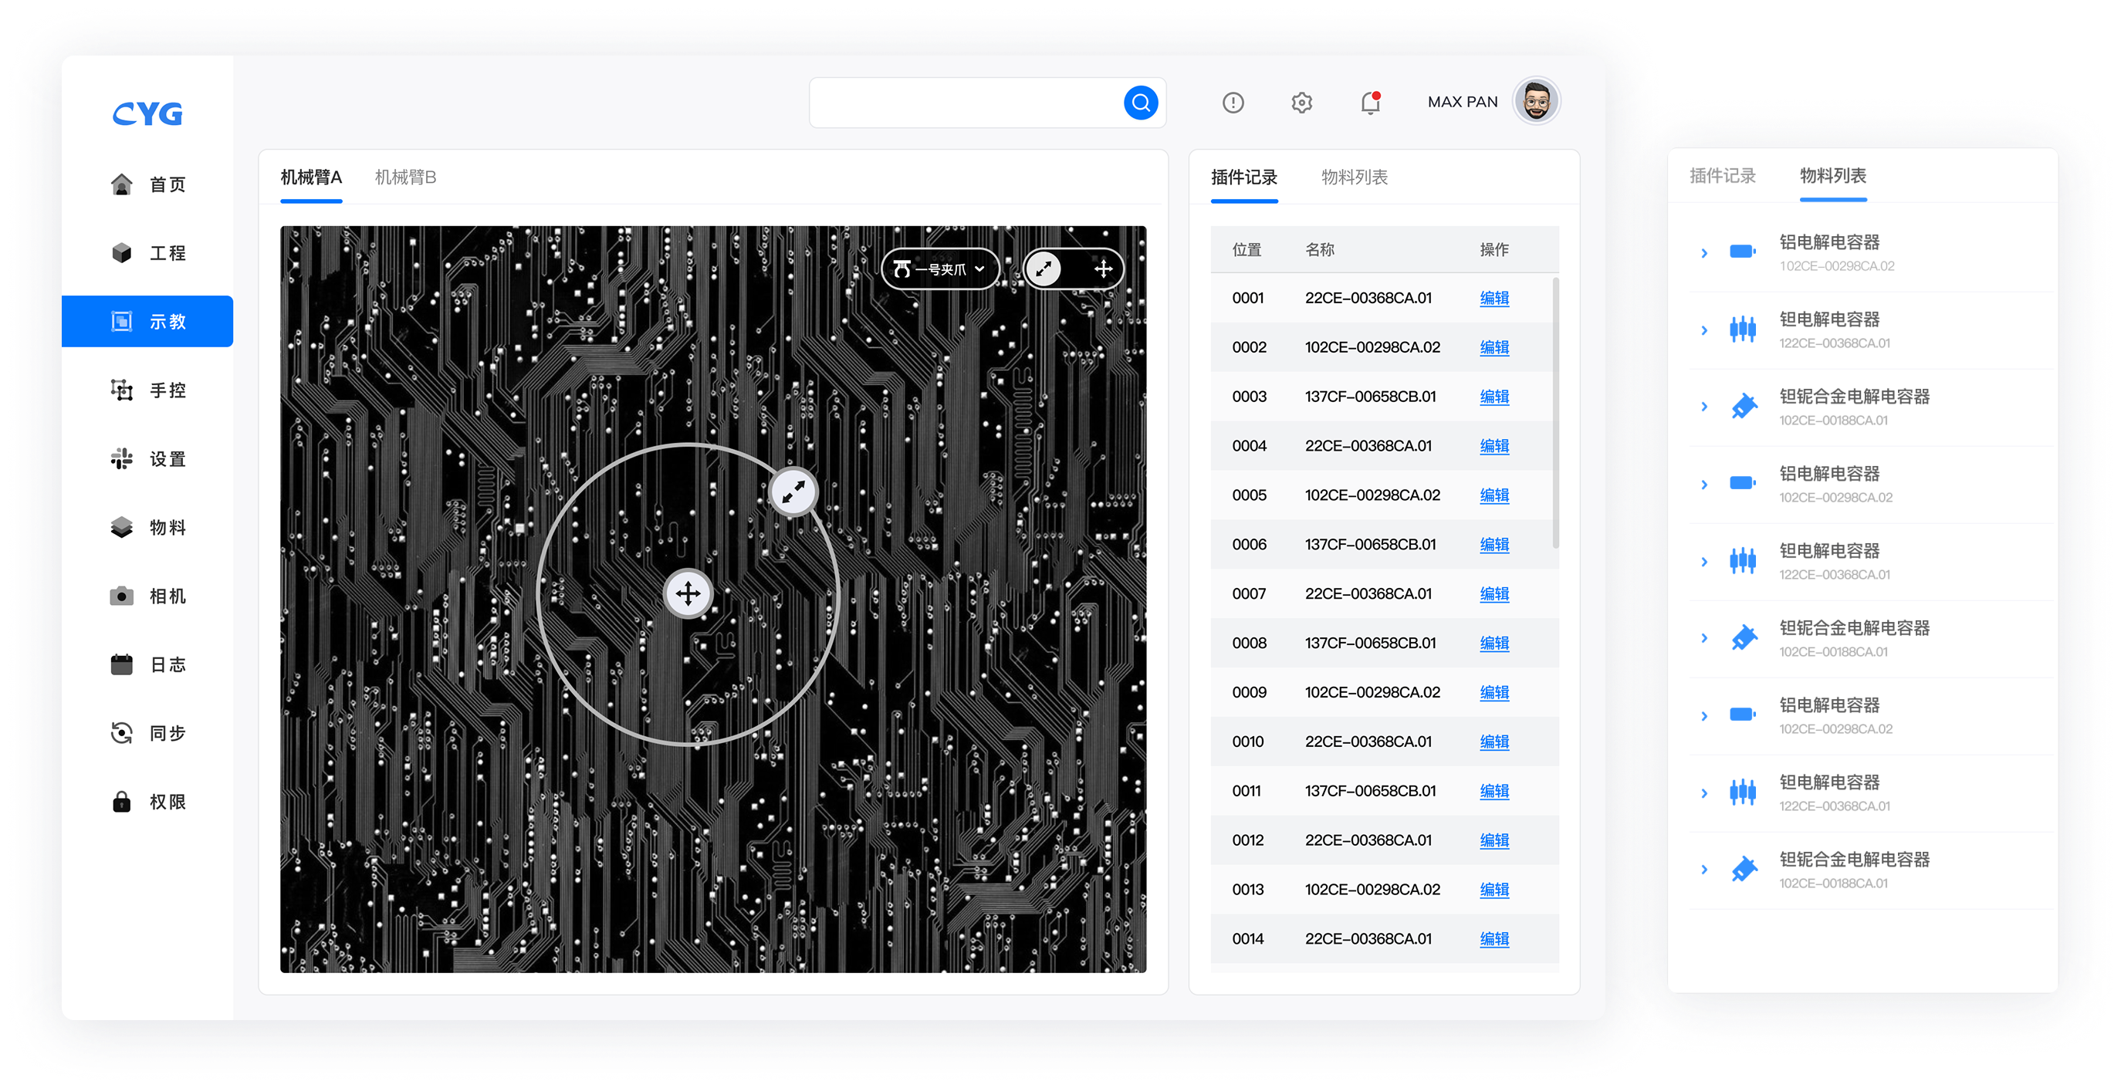
Task: Open the 一号夹爪 gripper dropdown
Action: [x=939, y=269]
